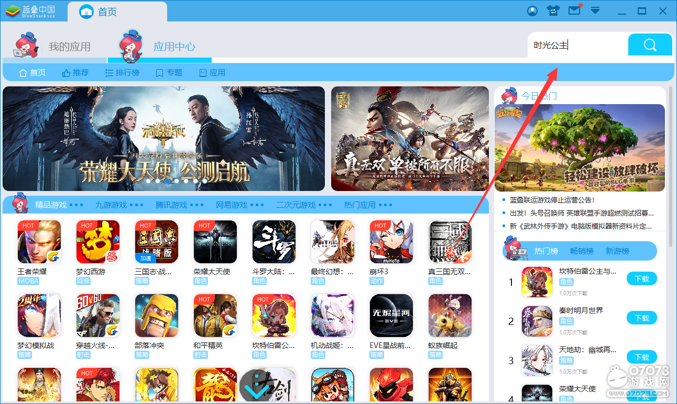Image resolution: width=677 pixels, height=404 pixels.
Task: Open 秦时明月世界 icon in hot ranking
Action: tap(537, 321)
